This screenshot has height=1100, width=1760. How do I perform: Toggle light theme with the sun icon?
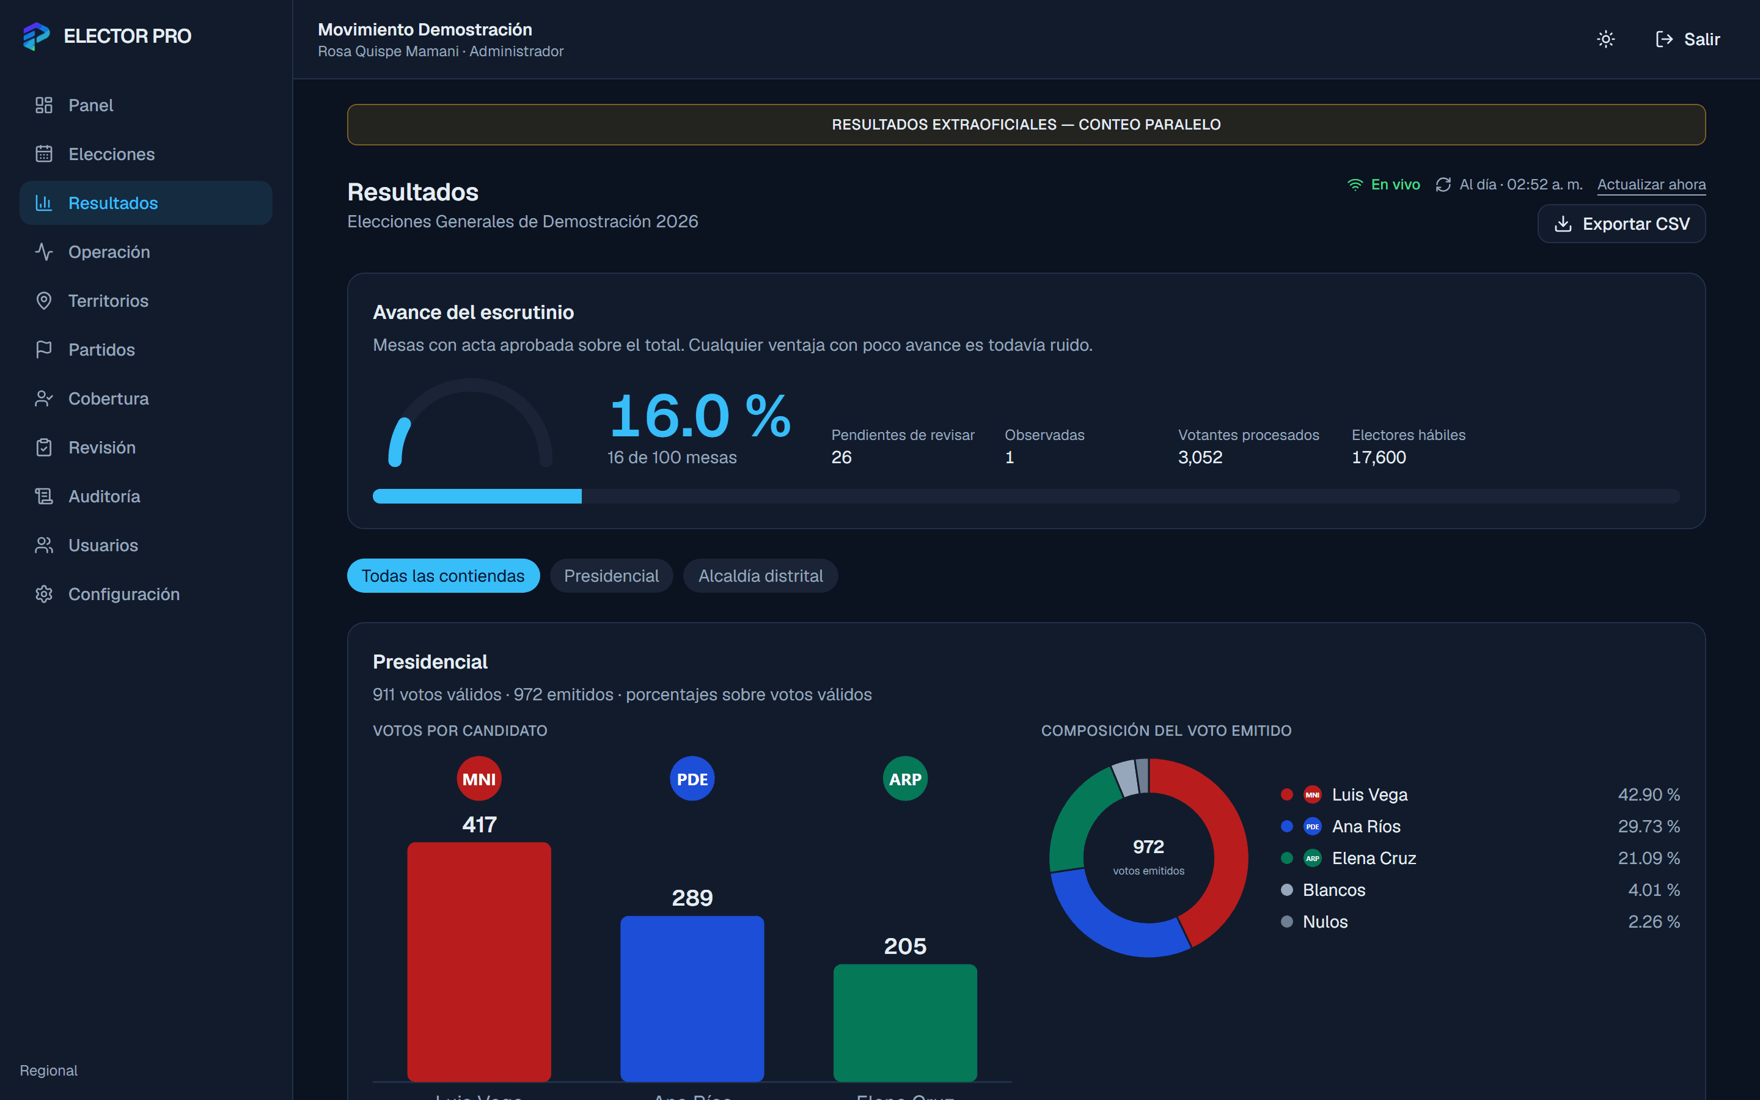click(x=1606, y=39)
